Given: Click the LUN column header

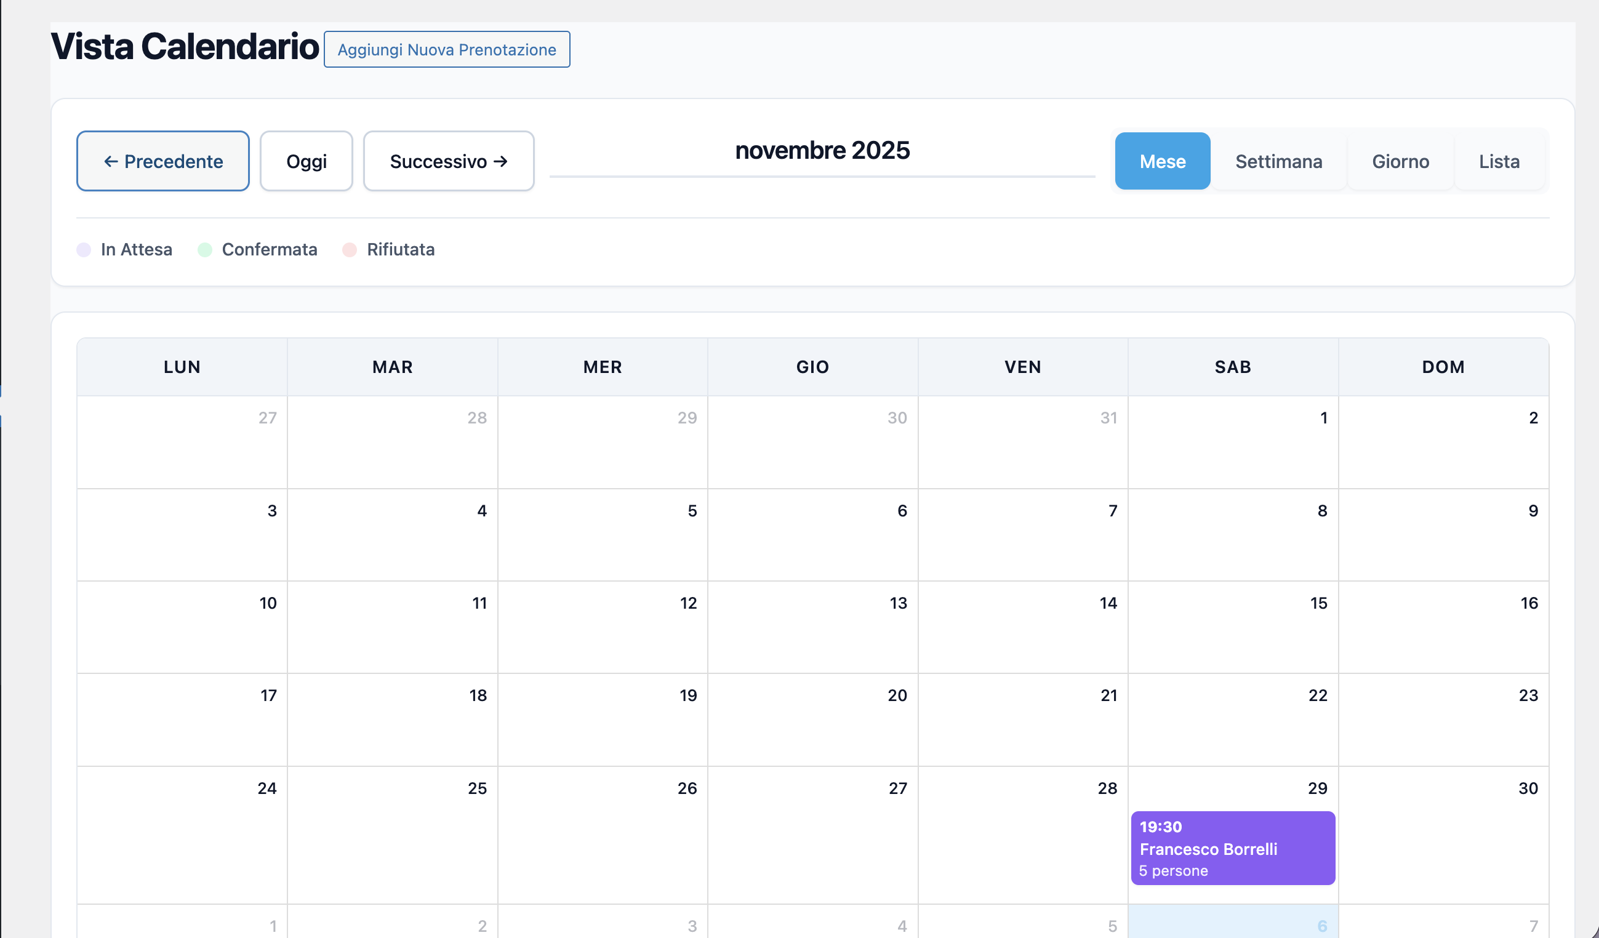Looking at the screenshot, I should point(182,367).
